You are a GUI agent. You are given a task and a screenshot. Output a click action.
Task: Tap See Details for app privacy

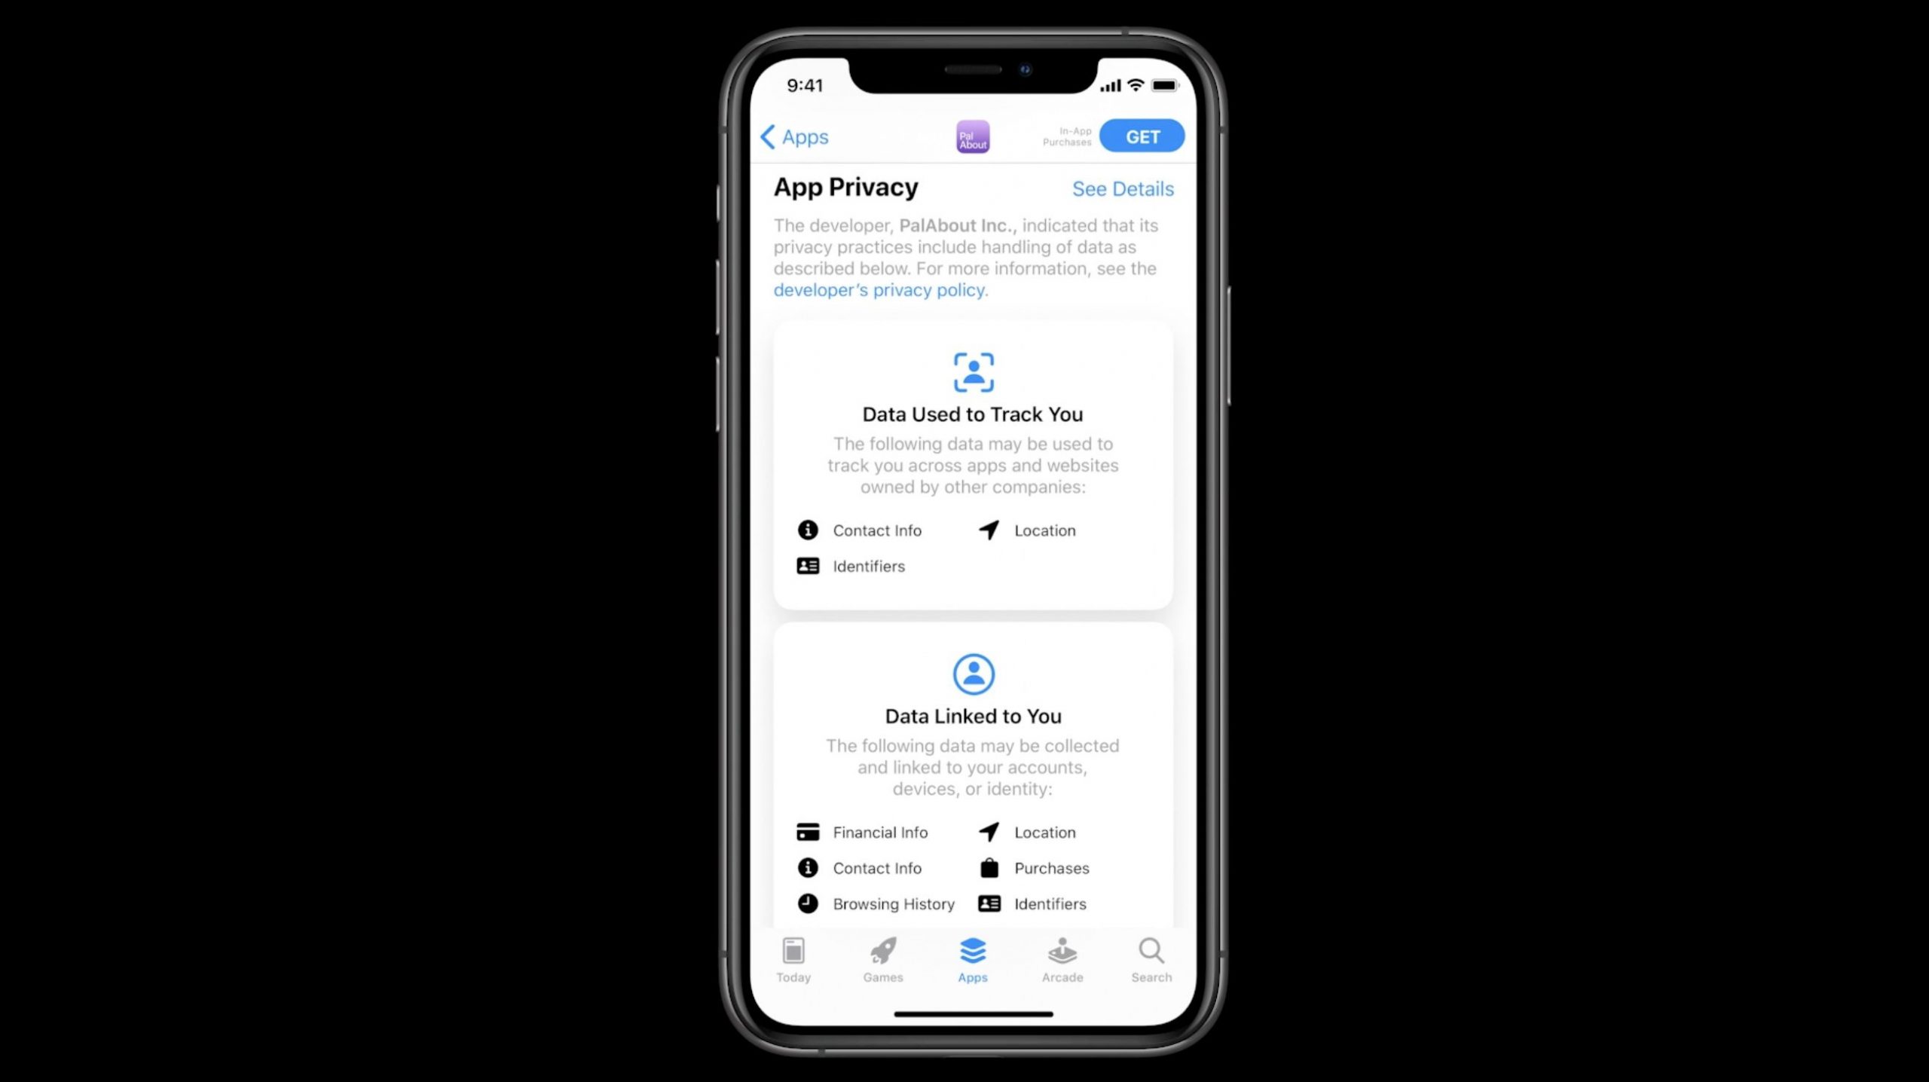click(x=1123, y=188)
